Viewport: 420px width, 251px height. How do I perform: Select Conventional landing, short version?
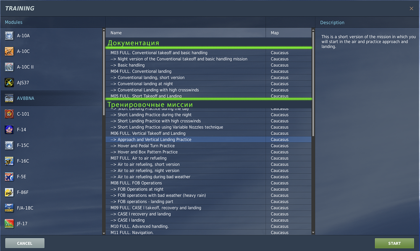208,77
